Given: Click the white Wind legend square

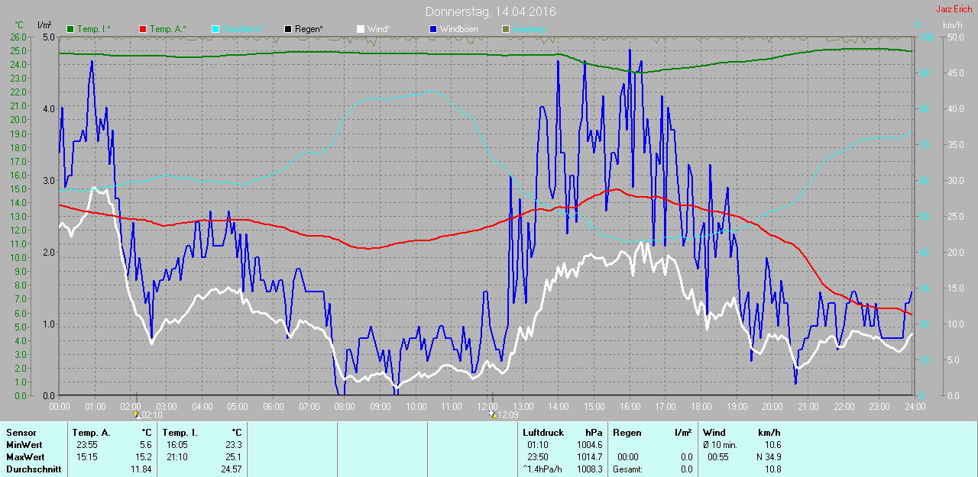Looking at the screenshot, I should (x=361, y=29).
